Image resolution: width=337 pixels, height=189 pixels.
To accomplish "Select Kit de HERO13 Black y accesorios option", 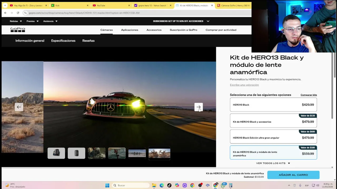I will pos(273,120).
